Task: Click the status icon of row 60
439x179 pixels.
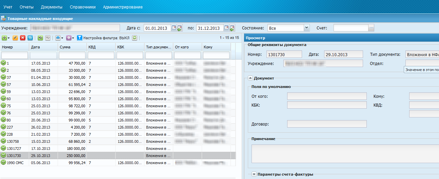Action: [3, 98]
